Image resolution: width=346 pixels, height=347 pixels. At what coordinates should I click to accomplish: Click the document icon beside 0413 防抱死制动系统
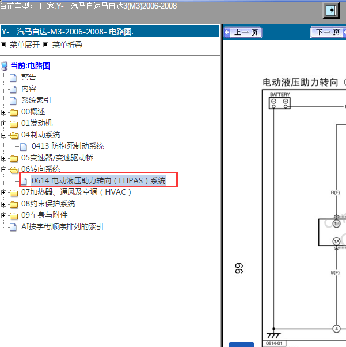(x=23, y=146)
